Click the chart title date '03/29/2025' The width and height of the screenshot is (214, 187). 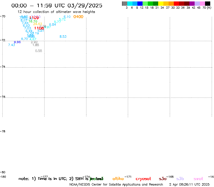point(85,5)
